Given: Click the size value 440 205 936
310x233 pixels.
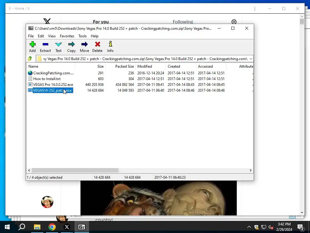Looking at the screenshot, I should pos(94,85).
